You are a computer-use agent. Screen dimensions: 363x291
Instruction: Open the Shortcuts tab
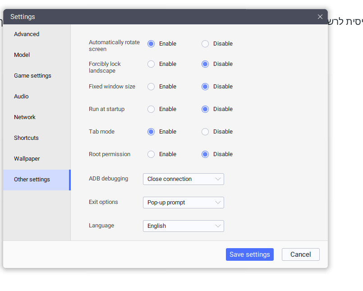pyautogui.click(x=26, y=138)
